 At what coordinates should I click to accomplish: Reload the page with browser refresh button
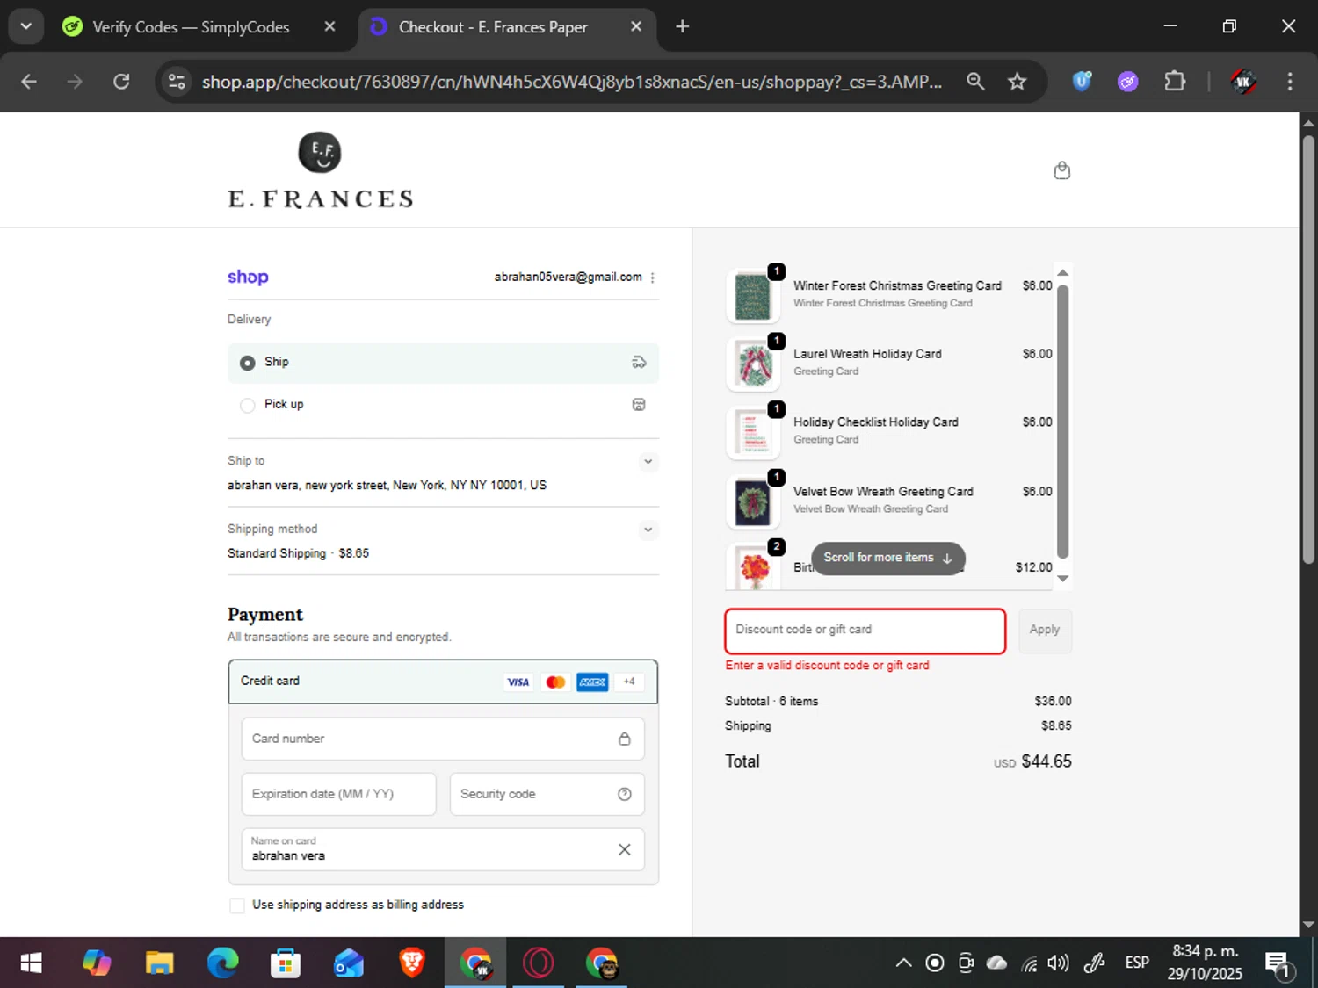pyautogui.click(x=121, y=82)
